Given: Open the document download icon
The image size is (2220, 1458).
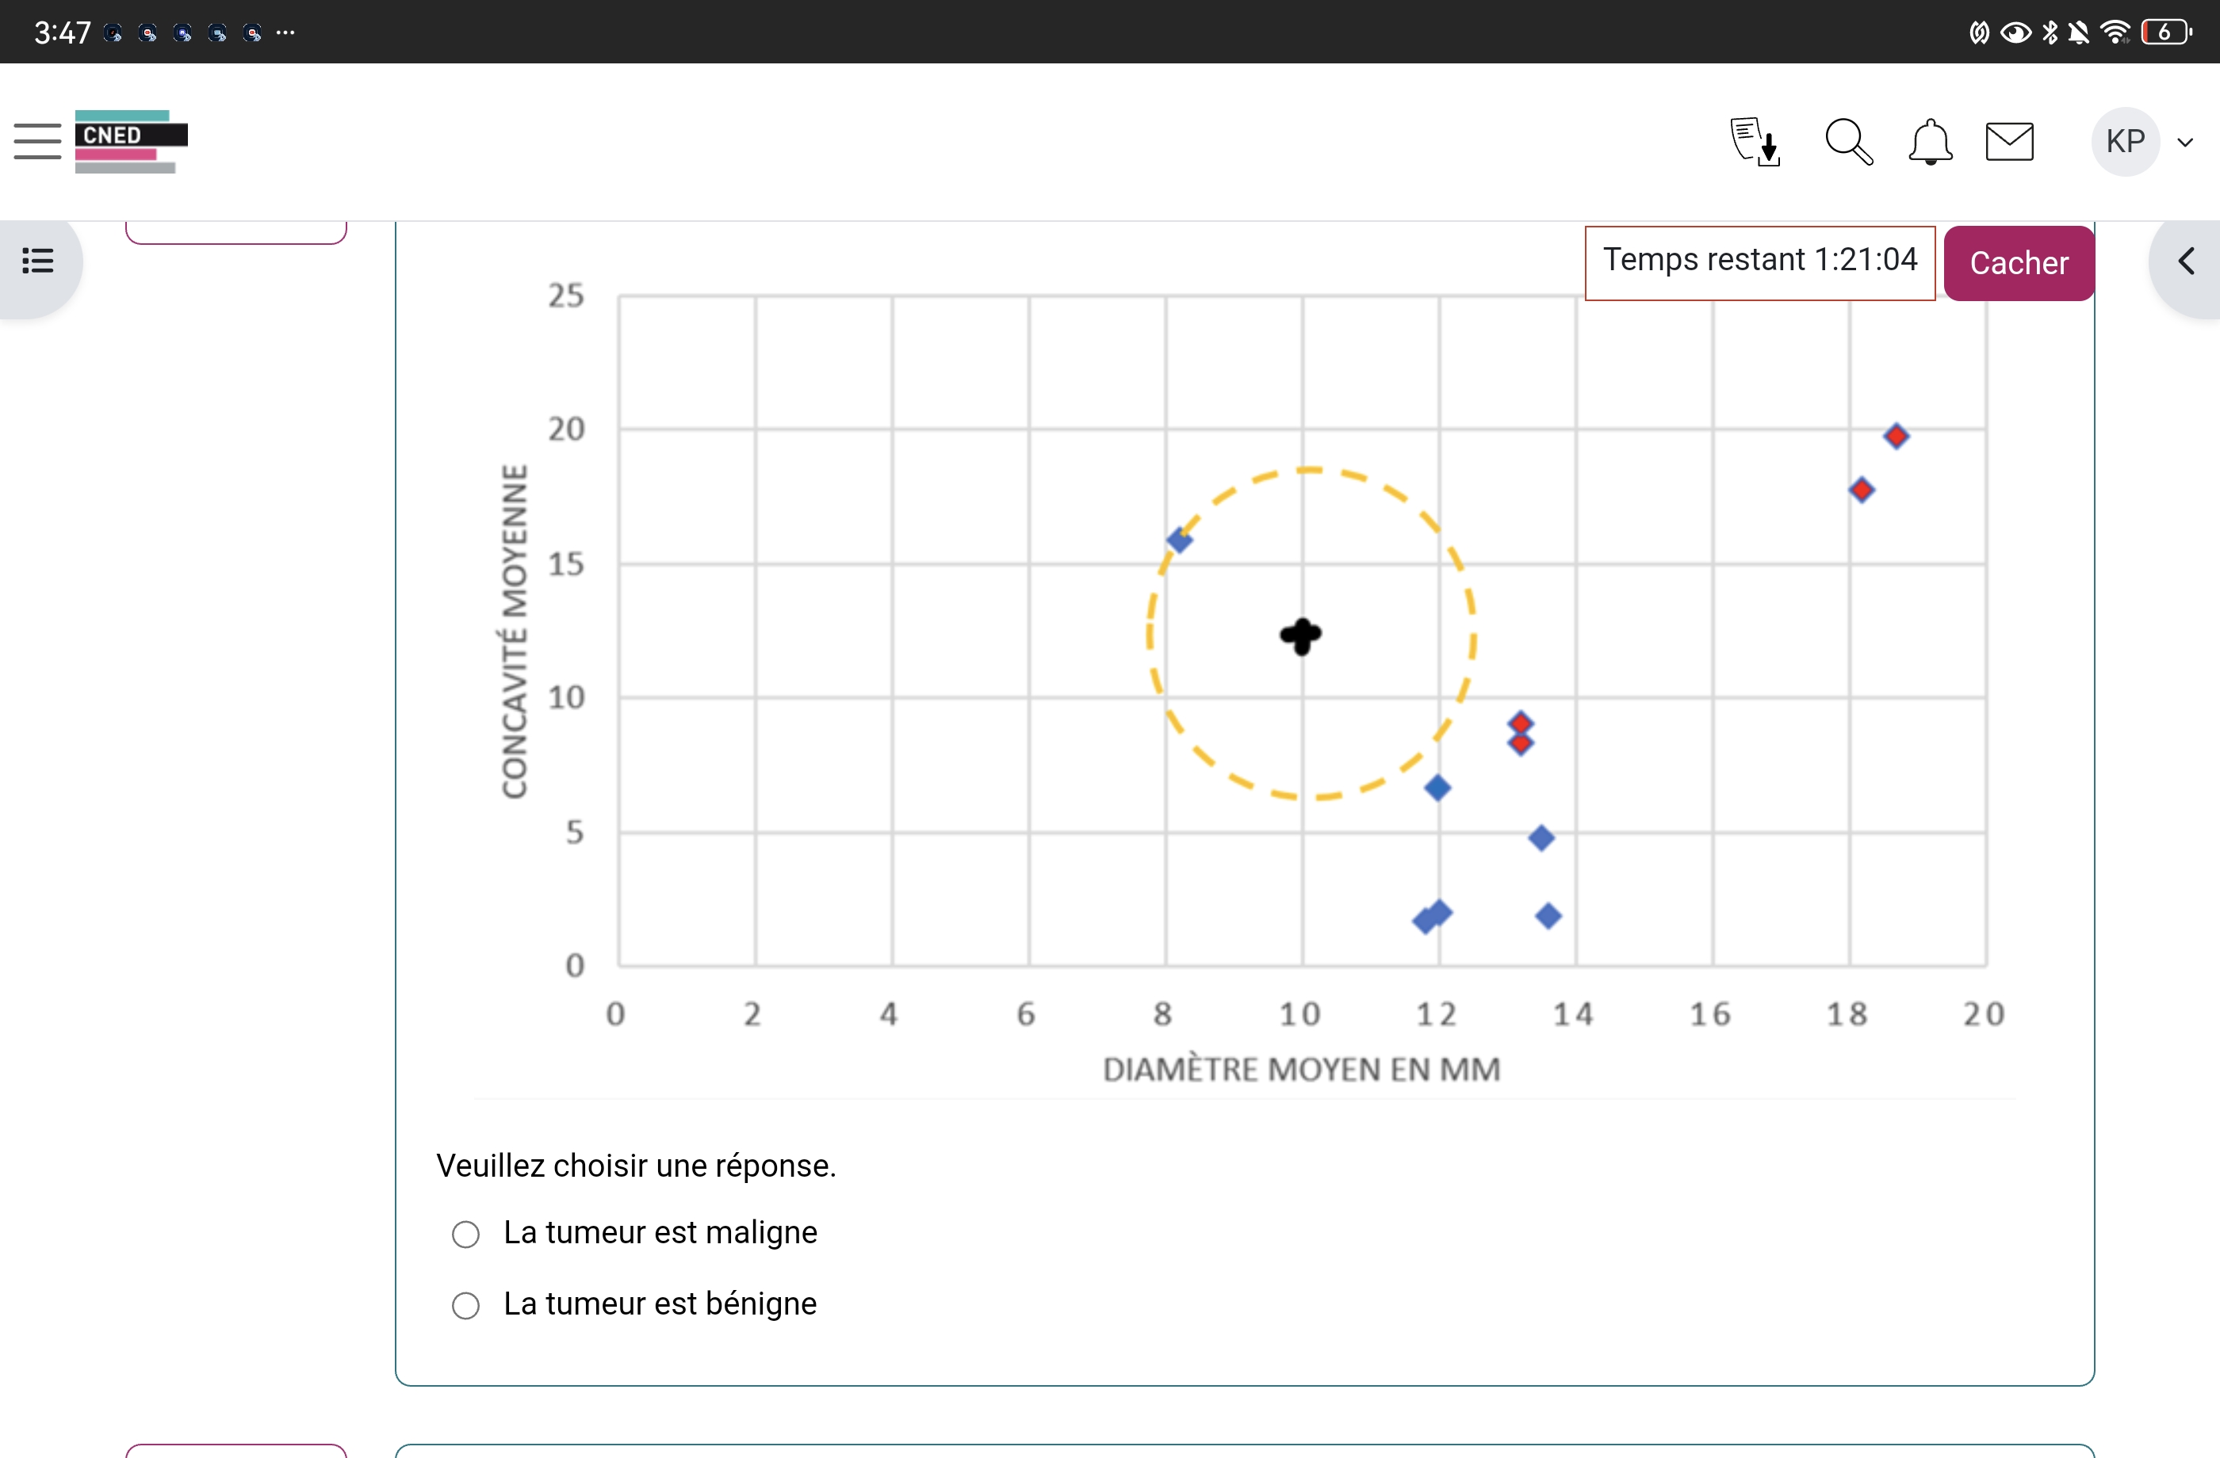Looking at the screenshot, I should point(1755,142).
